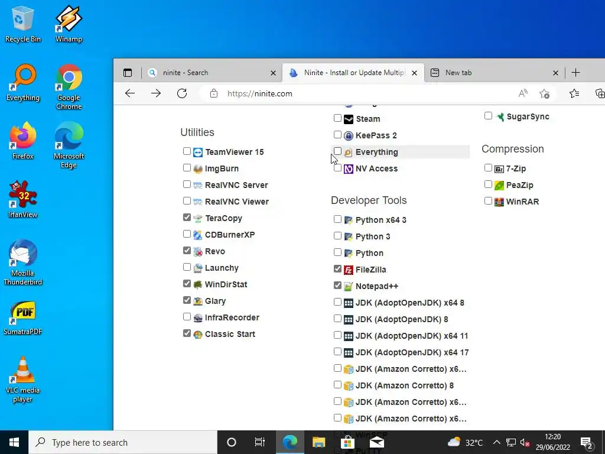The height and width of the screenshot is (454, 605).
Task: Open the notifications action center
Action: (587, 442)
